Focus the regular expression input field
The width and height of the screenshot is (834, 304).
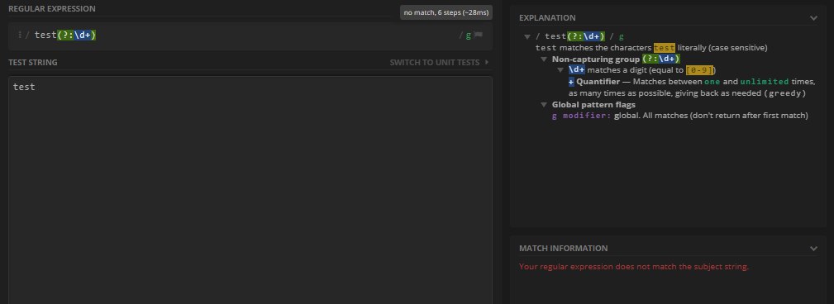coord(250,36)
